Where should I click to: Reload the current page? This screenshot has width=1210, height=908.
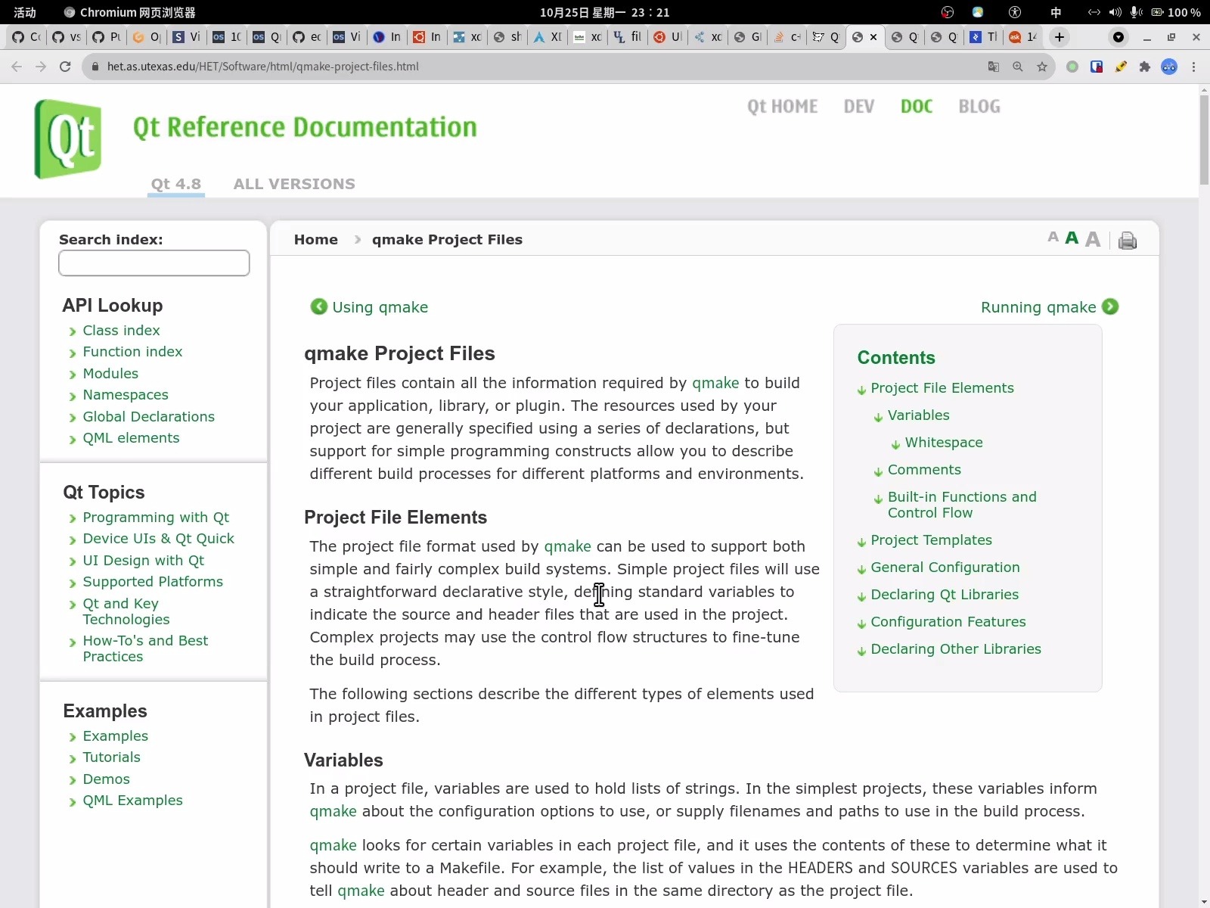click(x=65, y=67)
